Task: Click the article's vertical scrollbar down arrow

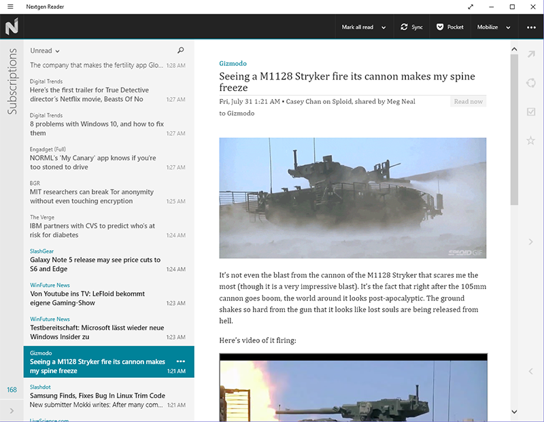Action: (515, 412)
